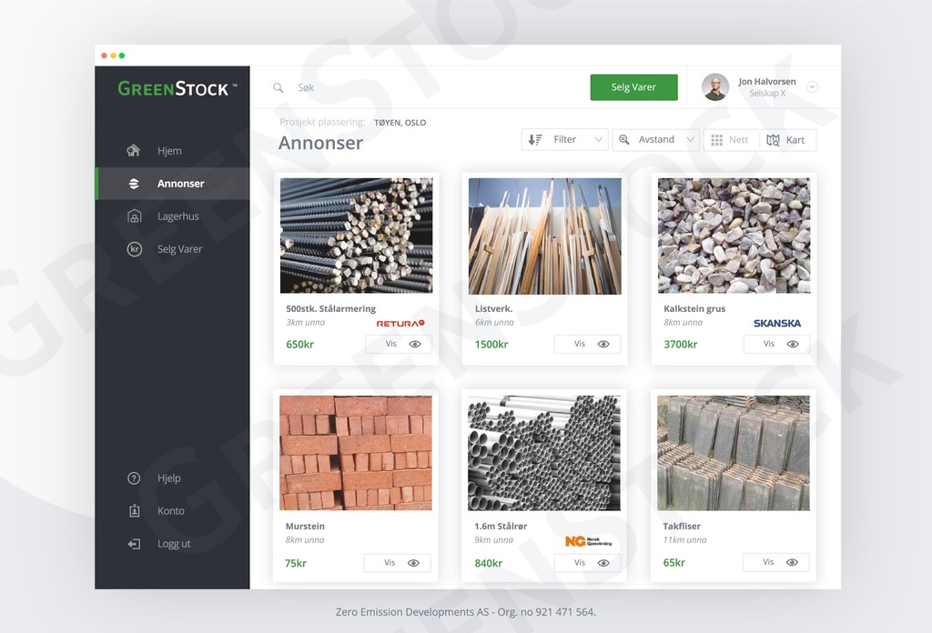Click the kr coin icon beside Selg Varer
Viewport: 932px width, 633px height.
(135, 249)
